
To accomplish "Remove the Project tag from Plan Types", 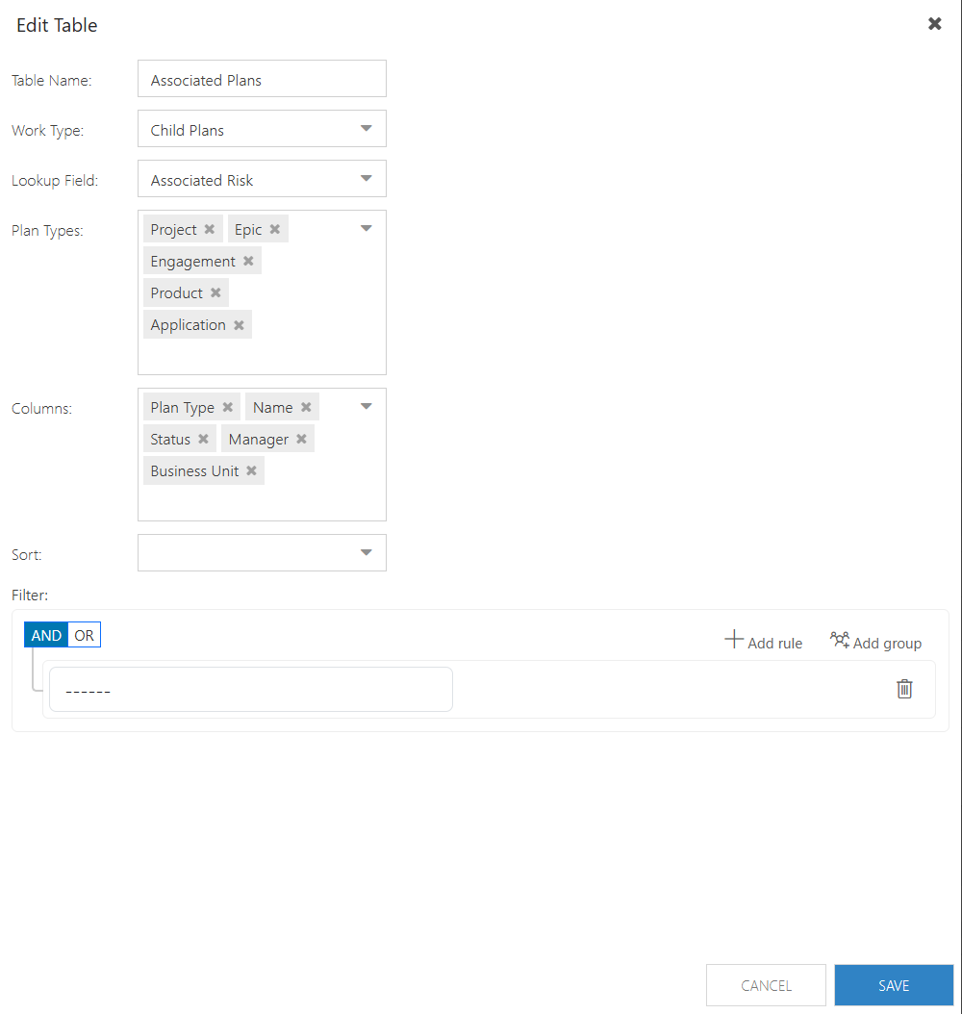I will pyautogui.click(x=210, y=230).
